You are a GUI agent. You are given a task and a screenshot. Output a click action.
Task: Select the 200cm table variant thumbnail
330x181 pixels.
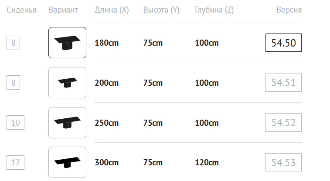tap(67, 83)
